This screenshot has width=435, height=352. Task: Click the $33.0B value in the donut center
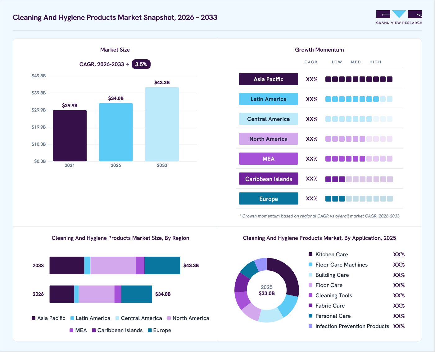pos(267,293)
